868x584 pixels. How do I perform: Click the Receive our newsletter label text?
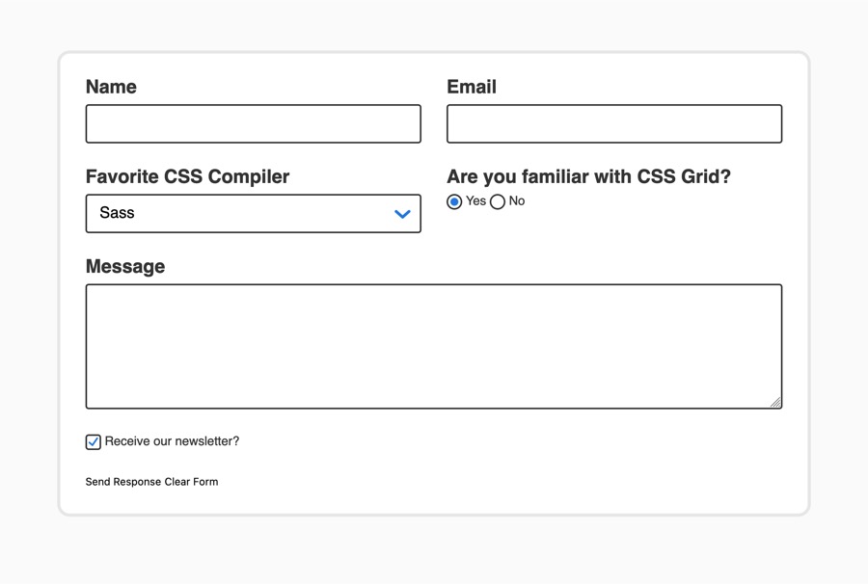[172, 441]
